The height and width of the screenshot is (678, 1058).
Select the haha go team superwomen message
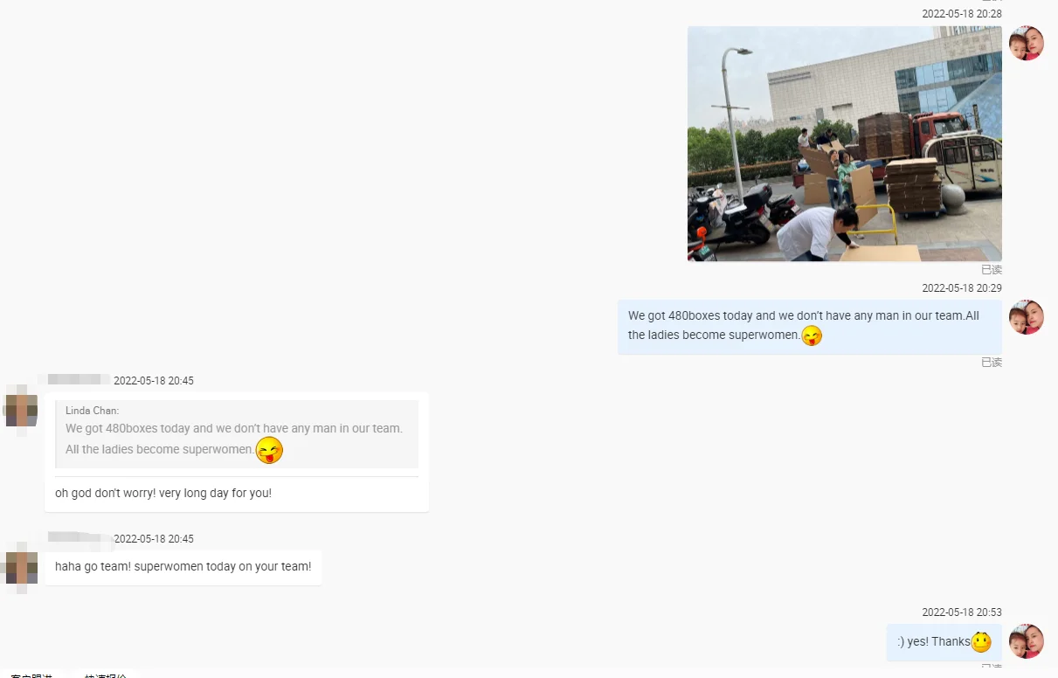point(183,567)
